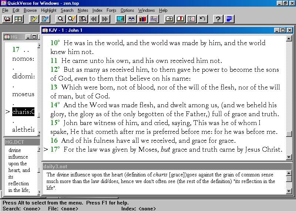Open the Browse menu
Image resolution: width=296 pixels, height=213 pixels.
click(x=30, y=10)
